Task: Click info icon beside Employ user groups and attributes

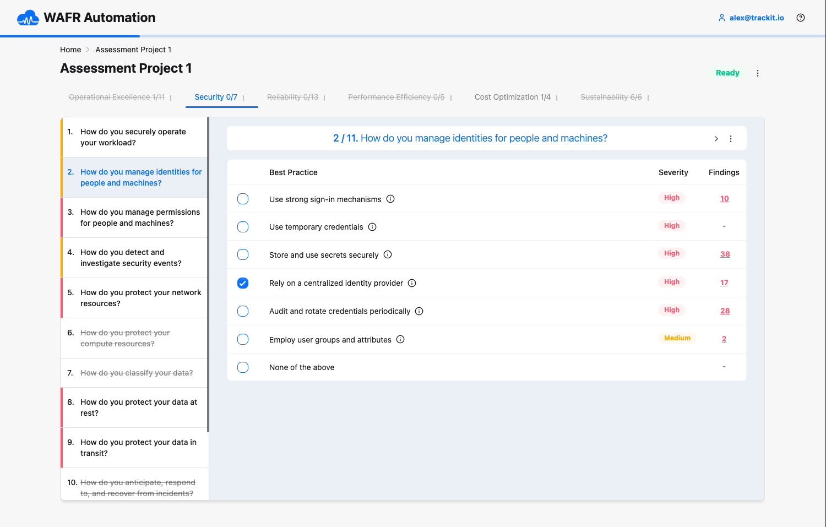Action: 400,339
